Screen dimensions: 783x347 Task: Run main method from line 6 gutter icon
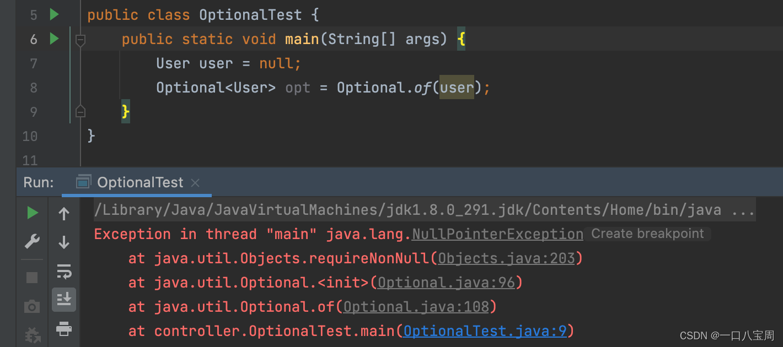pos(53,39)
